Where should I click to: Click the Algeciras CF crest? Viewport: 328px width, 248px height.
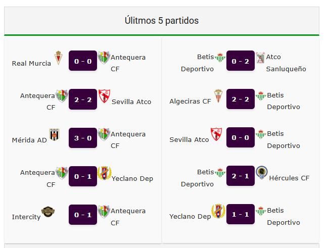pos(218,96)
